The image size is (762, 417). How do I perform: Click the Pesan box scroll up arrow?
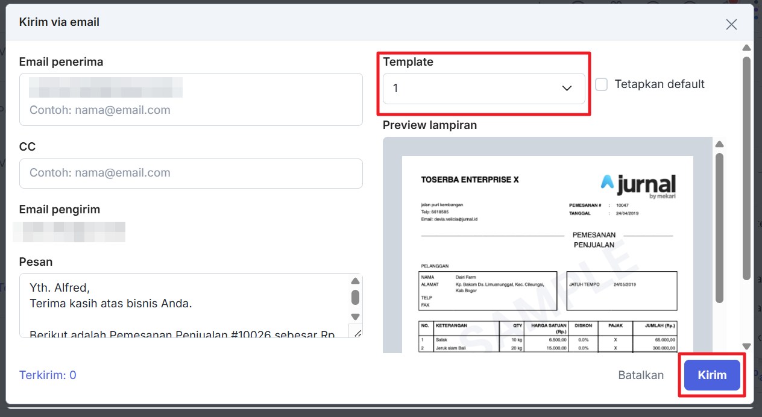click(x=355, y=281)
